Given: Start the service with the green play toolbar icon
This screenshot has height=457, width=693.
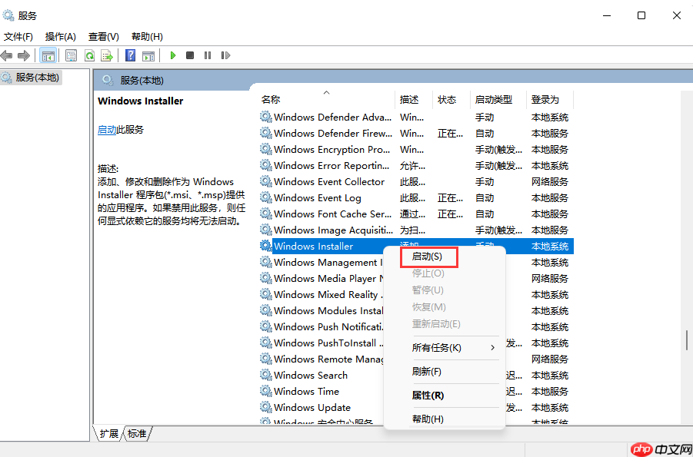Looking at the screenshot, I should 174,55.
